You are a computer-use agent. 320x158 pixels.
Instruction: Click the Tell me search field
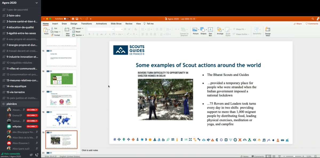point(149,24)
